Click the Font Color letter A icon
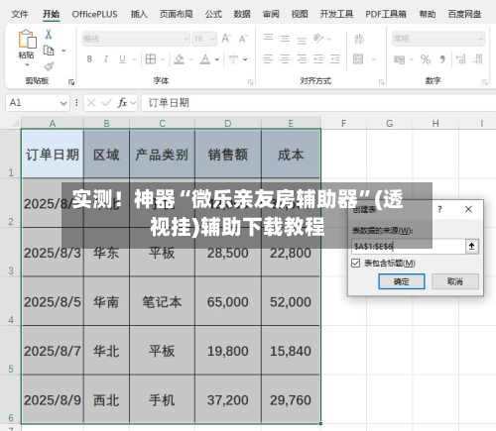 [205, 59]
